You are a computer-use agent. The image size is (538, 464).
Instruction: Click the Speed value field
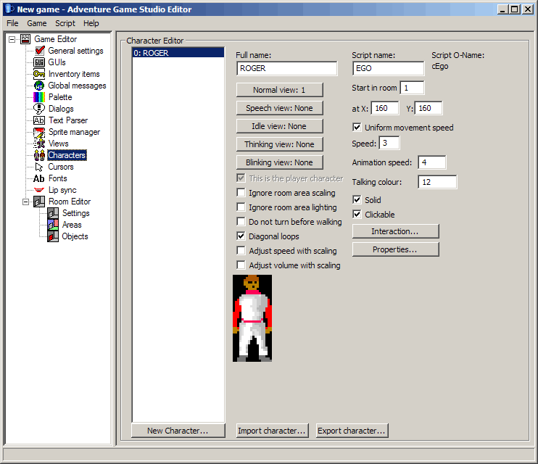point(389,143)
